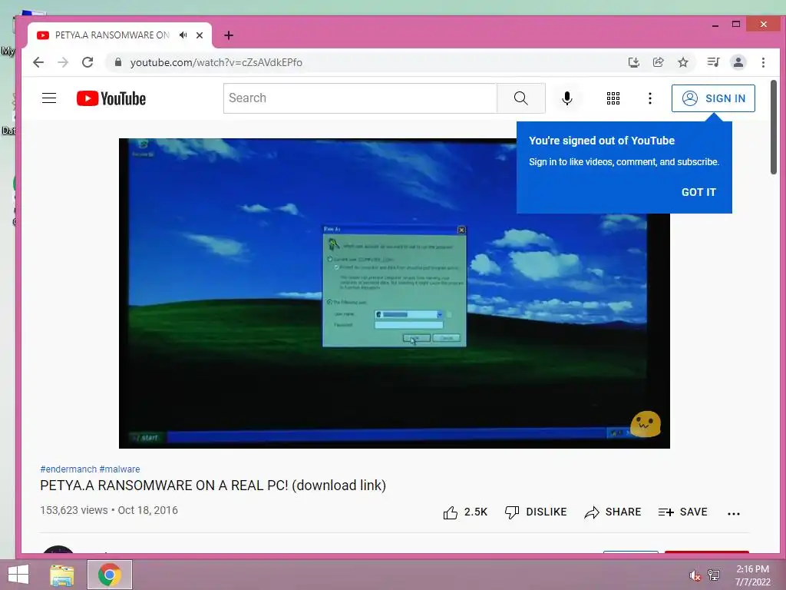This screenshot has height=590, width=786.
Task: Mute the tab via speaker icon
Action: pyautogui.click(x=183, y=35)
